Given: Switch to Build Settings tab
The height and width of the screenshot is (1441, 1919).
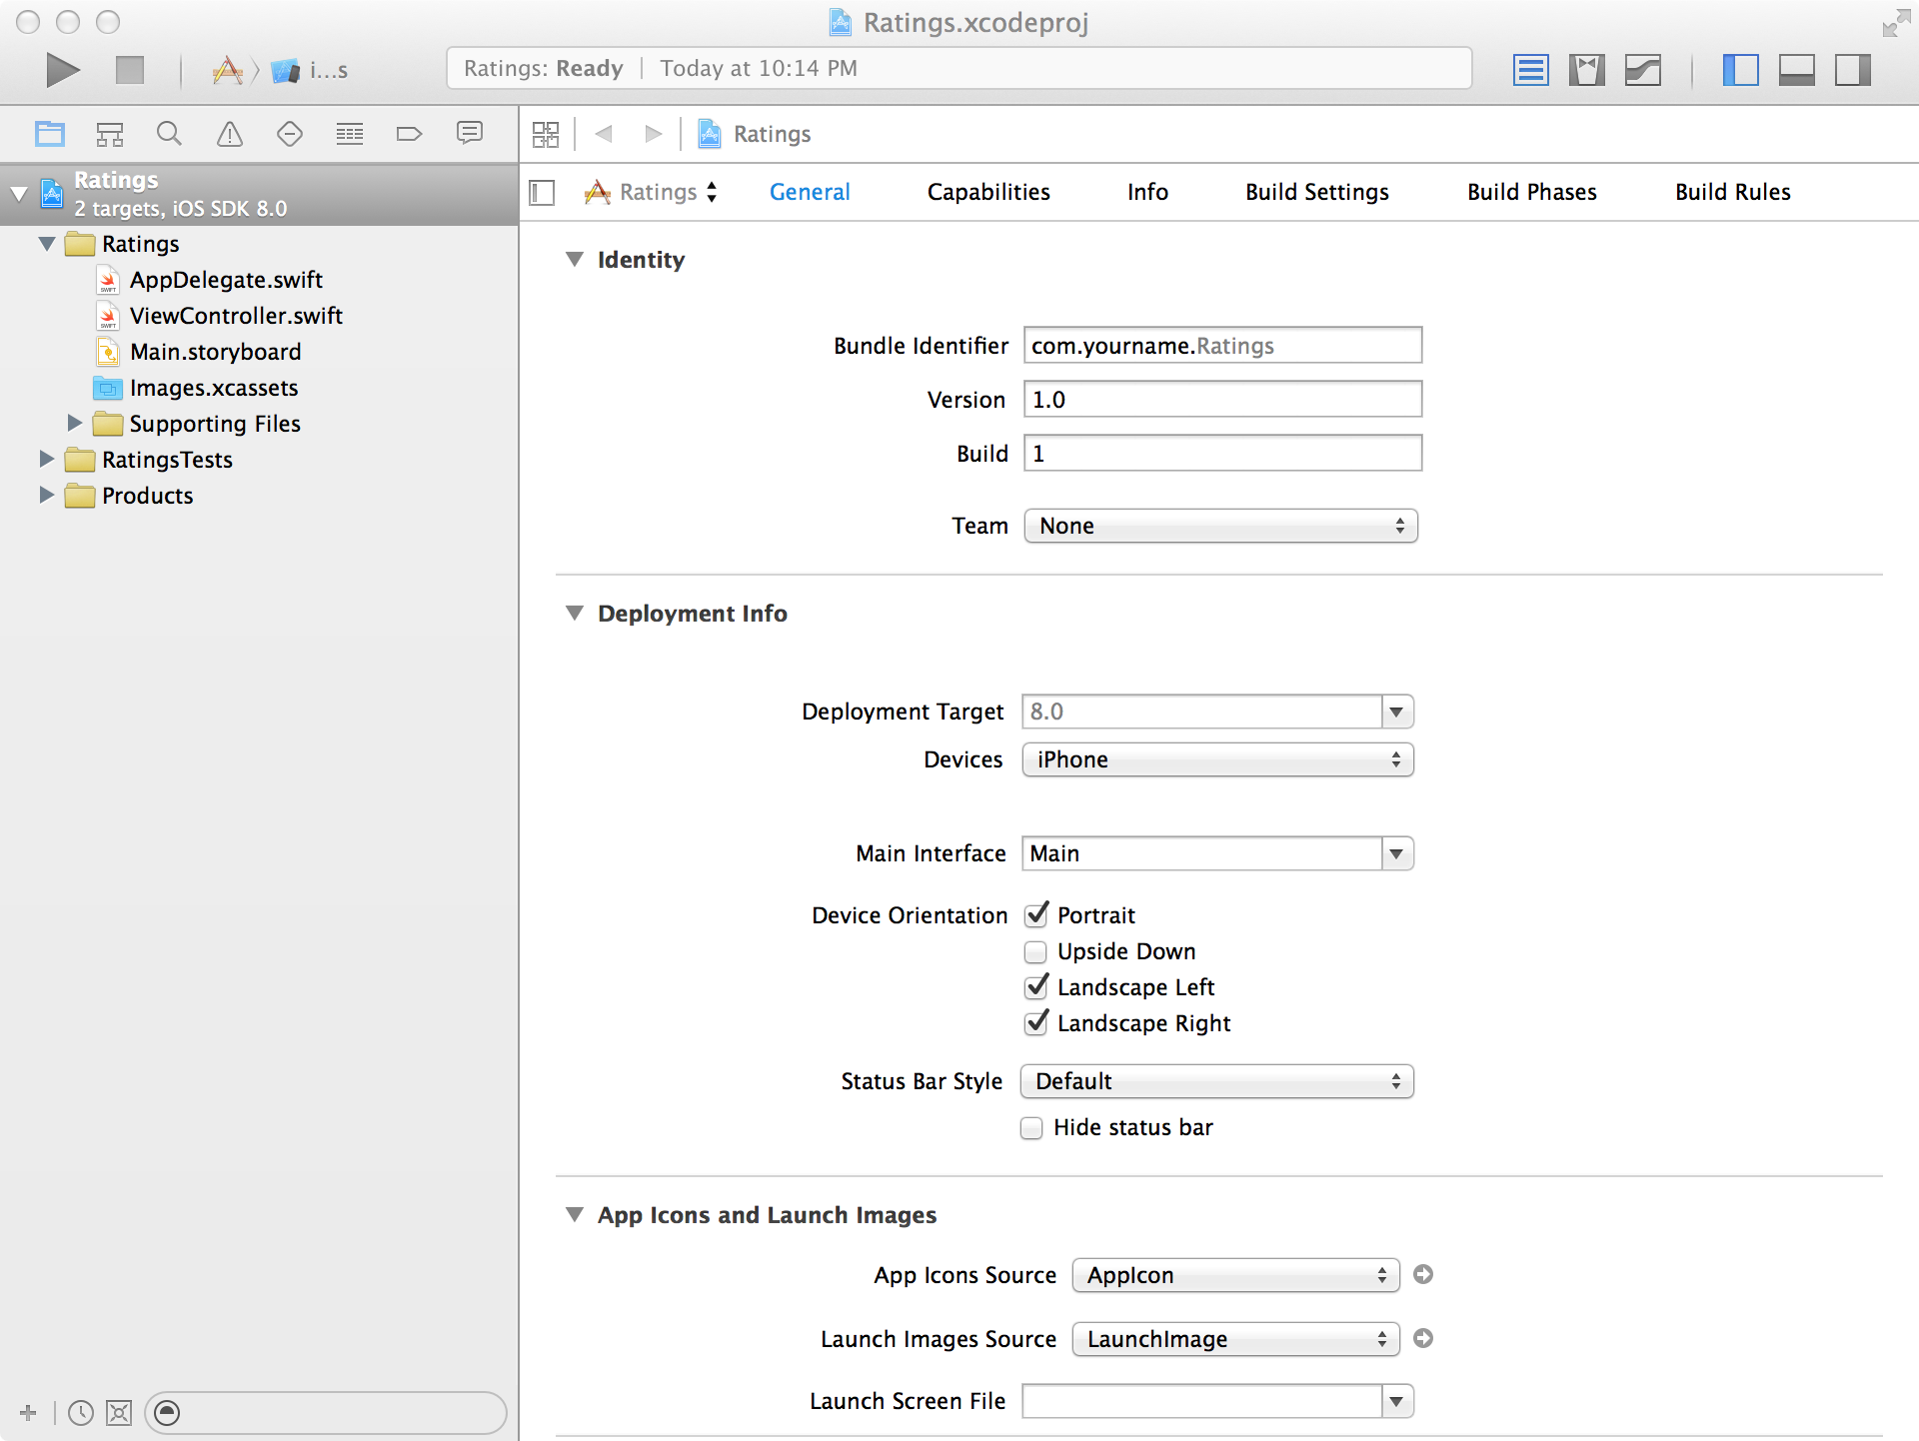Looking at the screenshot, I should (x=1315, y=191).
